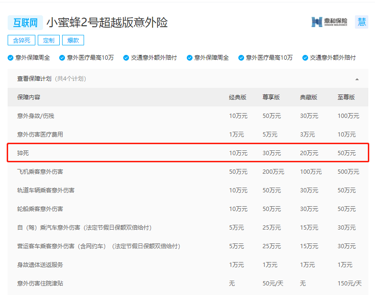
Task: Click 尊享版 30万元 in the 猝死 row
Action: pos(272,153)
